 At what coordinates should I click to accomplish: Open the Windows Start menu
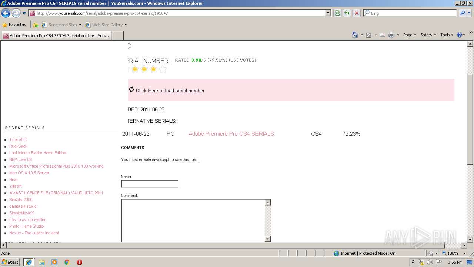(10, 262)
